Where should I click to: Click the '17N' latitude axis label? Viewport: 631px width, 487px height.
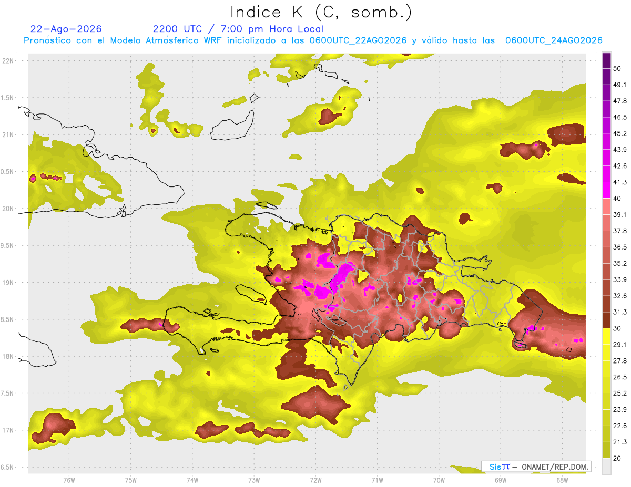[8, 430]
